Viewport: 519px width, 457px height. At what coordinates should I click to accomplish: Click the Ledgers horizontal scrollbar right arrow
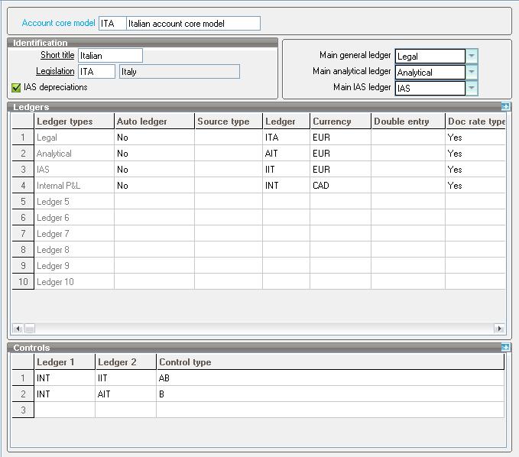(499, 329)
